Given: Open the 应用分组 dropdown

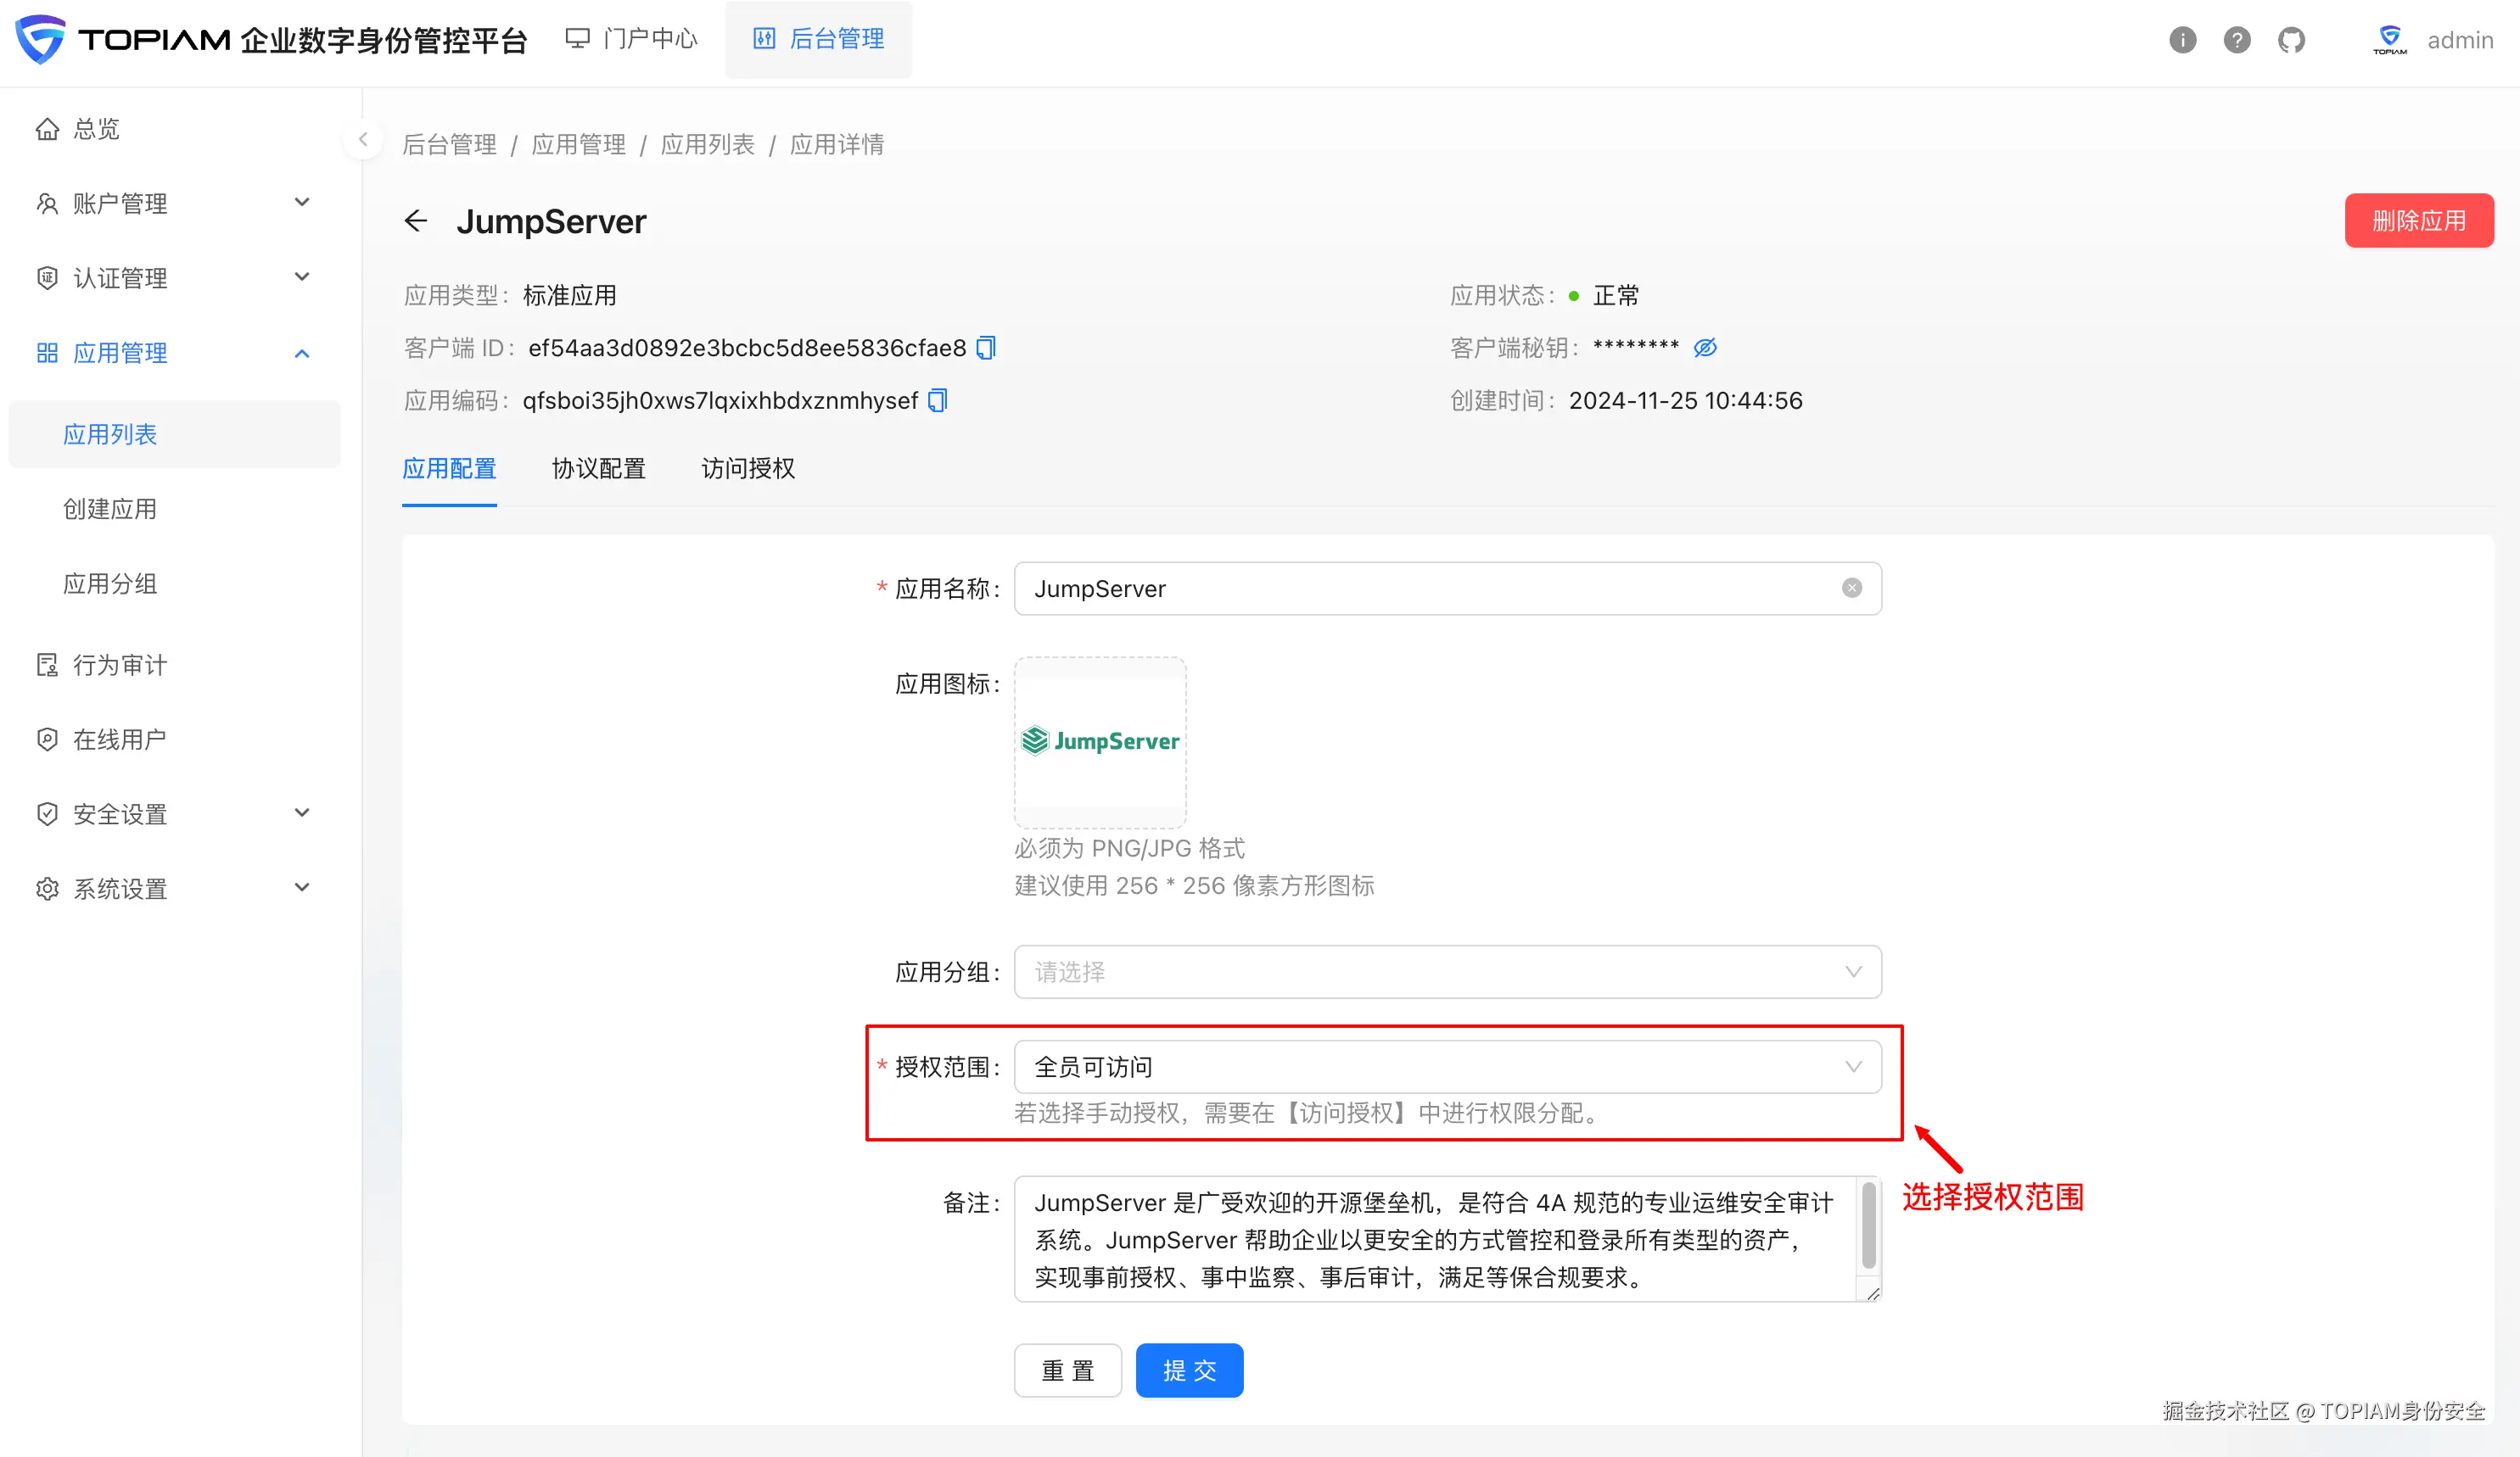Looking at the screenshot, I should (1447, 973).
